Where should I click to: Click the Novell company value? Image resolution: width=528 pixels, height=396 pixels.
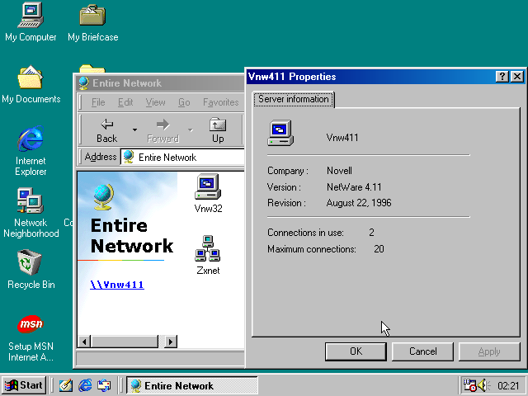[339, 171]
